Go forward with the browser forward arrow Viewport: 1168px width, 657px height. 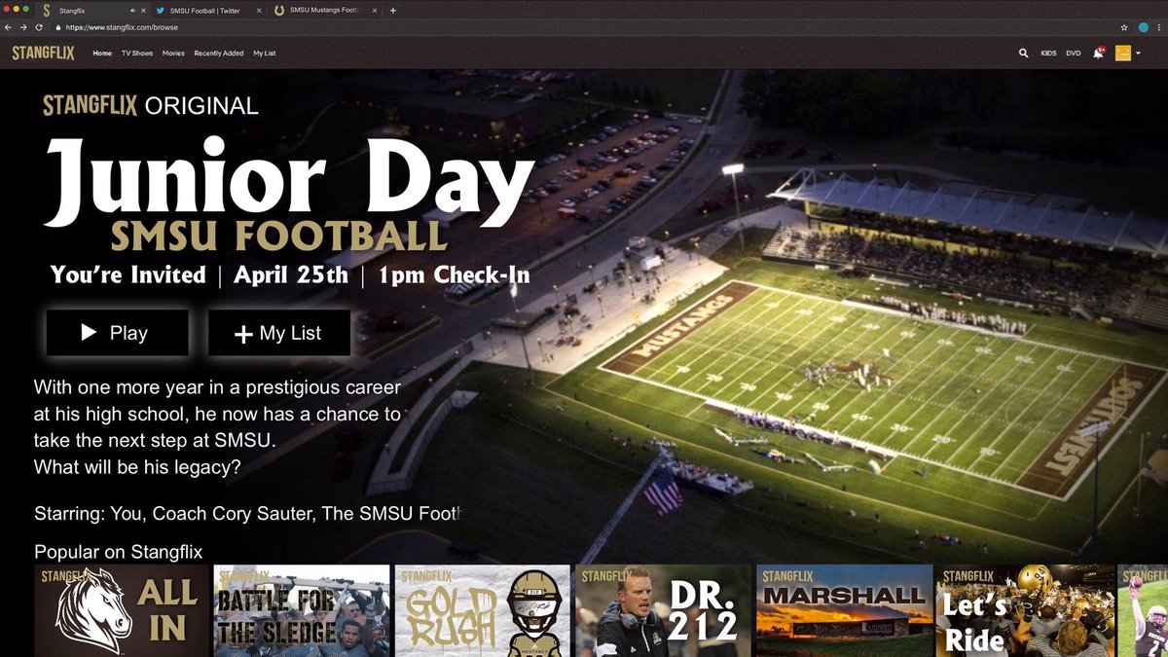tap(23, 27)
